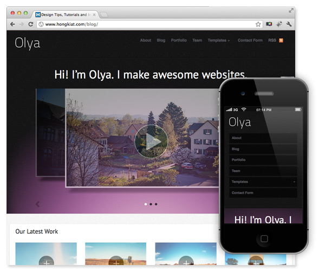Viewport: 325px width, 271px height.
Task: Select the first slider dot
Action: pos(146,204)
